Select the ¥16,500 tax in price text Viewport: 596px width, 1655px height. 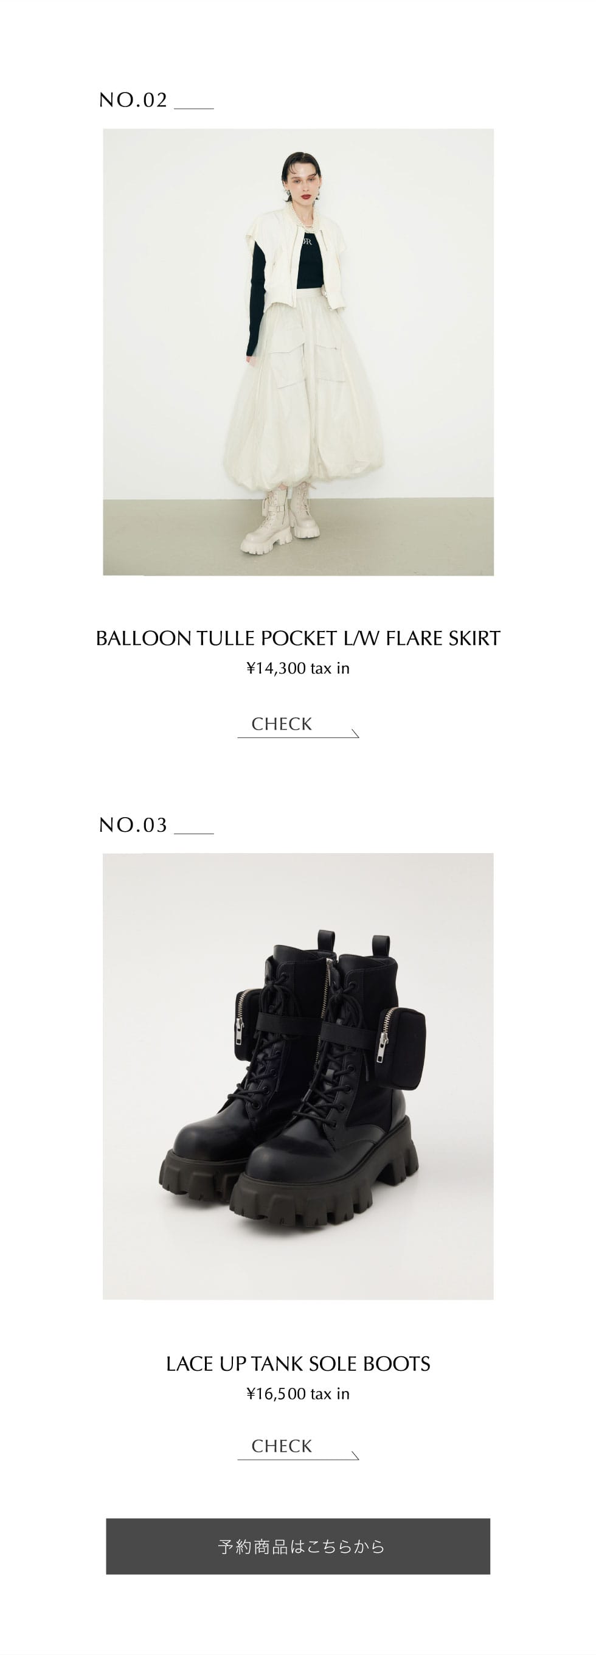click(298, 1393)
